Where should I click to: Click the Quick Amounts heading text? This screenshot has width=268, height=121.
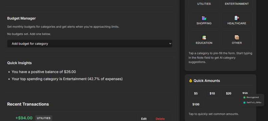tap(206, 81)
